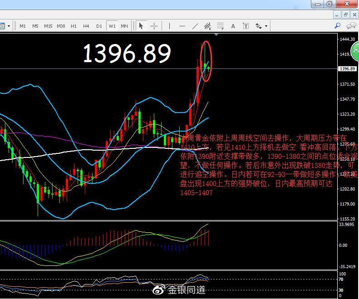Switch to M1 timeframe
Viewport: 359px width, 299px height.
[22, 26]
